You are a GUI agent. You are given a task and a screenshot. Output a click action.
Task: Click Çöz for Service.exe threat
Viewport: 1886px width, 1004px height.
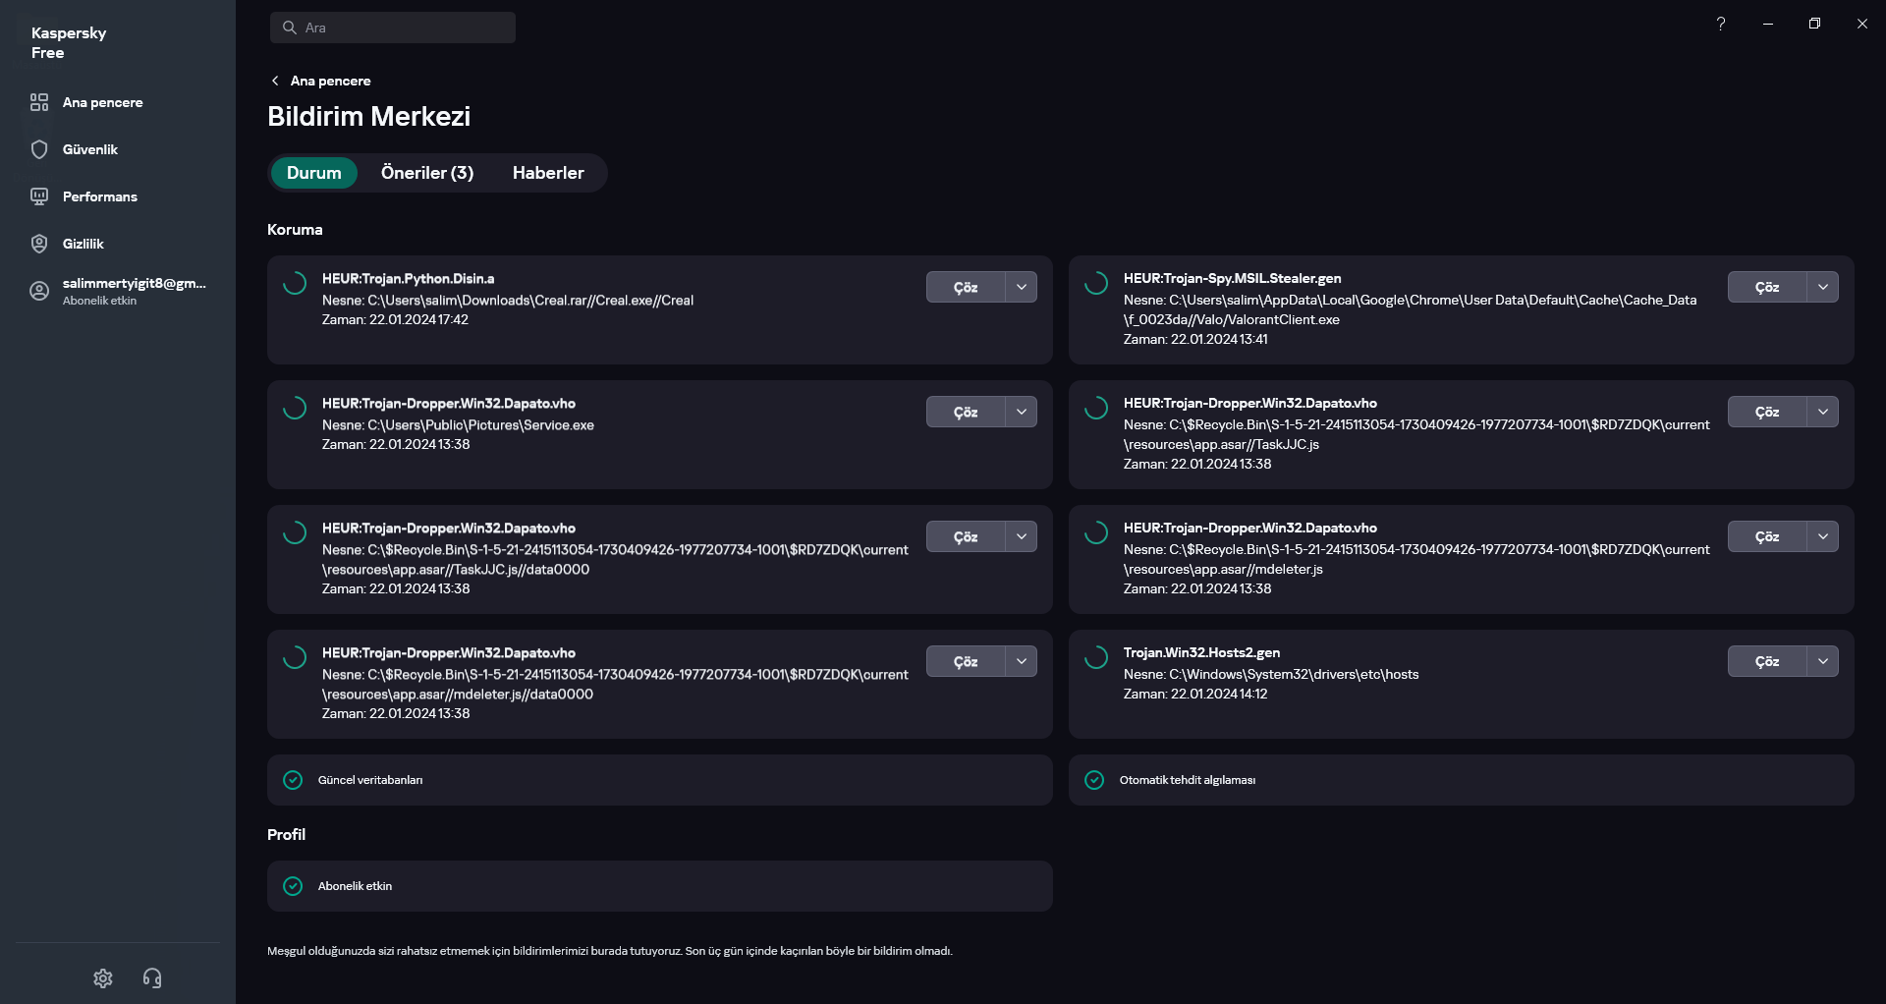[x=965, y=412]
